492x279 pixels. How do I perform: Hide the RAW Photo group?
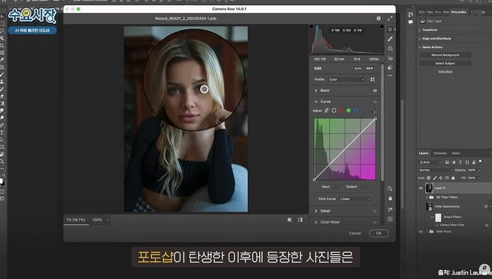[x=421, y=232]
